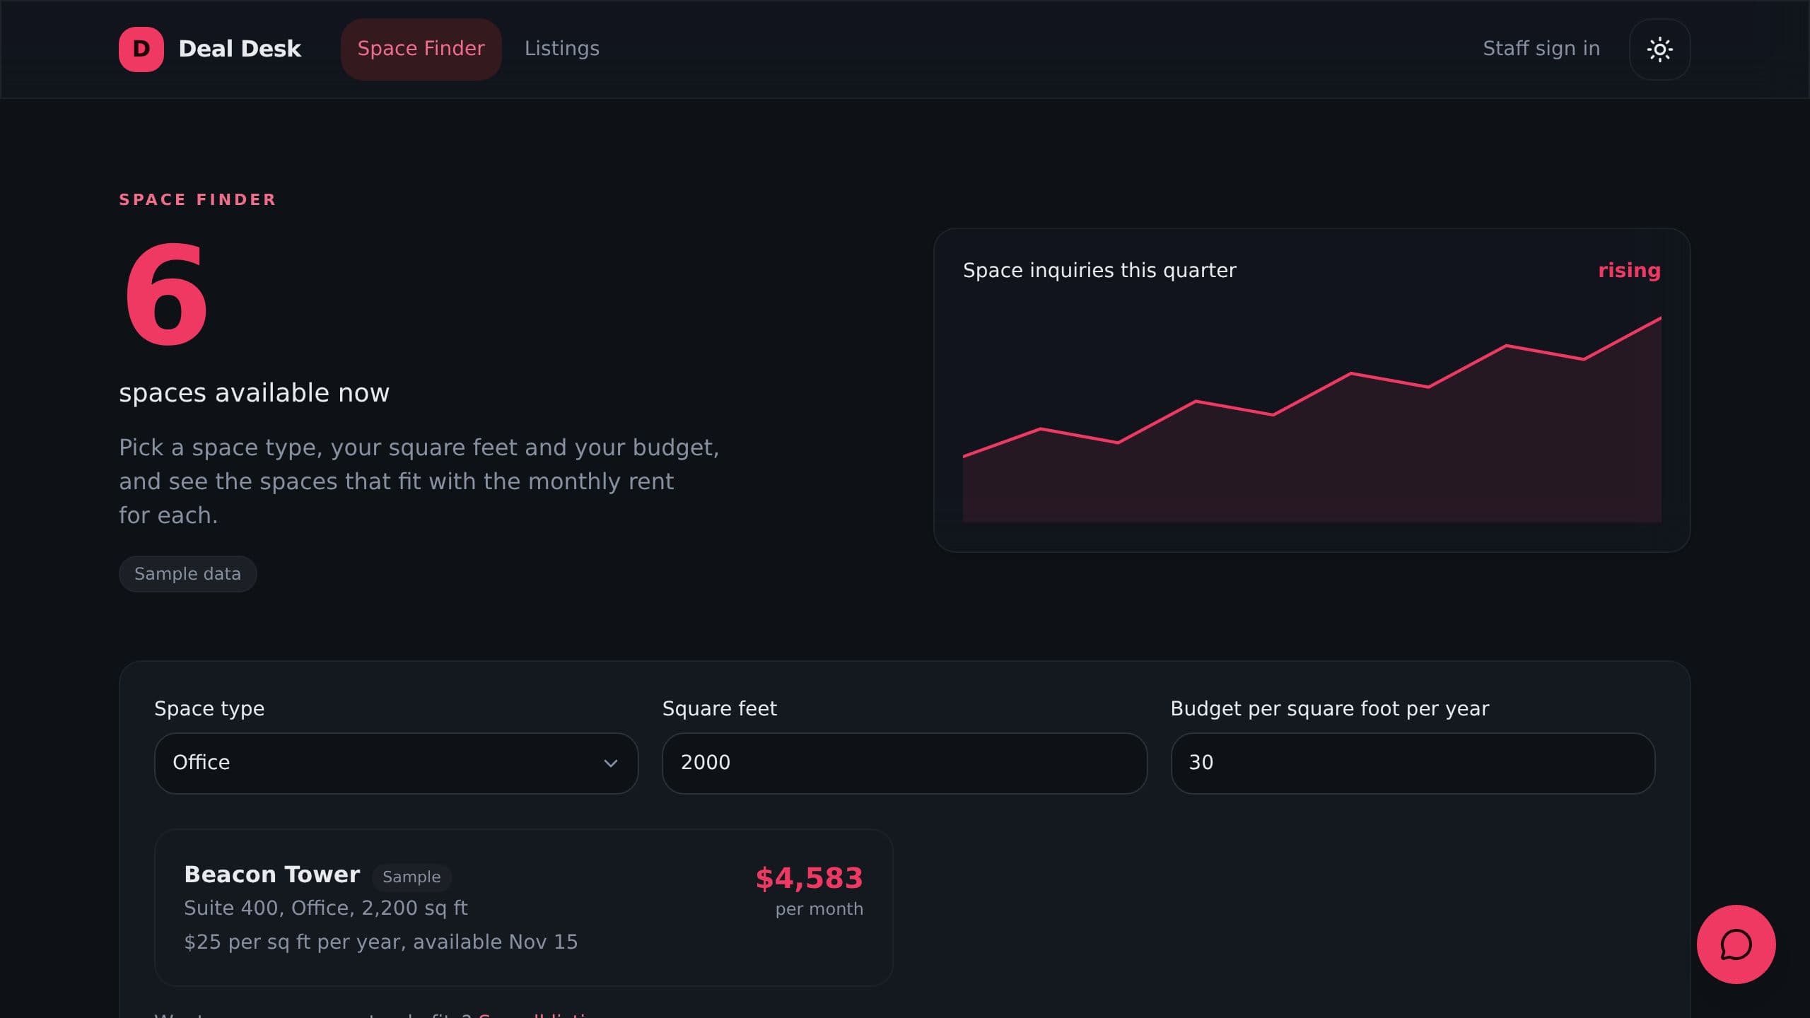This screenshot has height=1018, width=1810.
Task: Click the Deal Desk brand name
Action: click(x=240, y=49)
